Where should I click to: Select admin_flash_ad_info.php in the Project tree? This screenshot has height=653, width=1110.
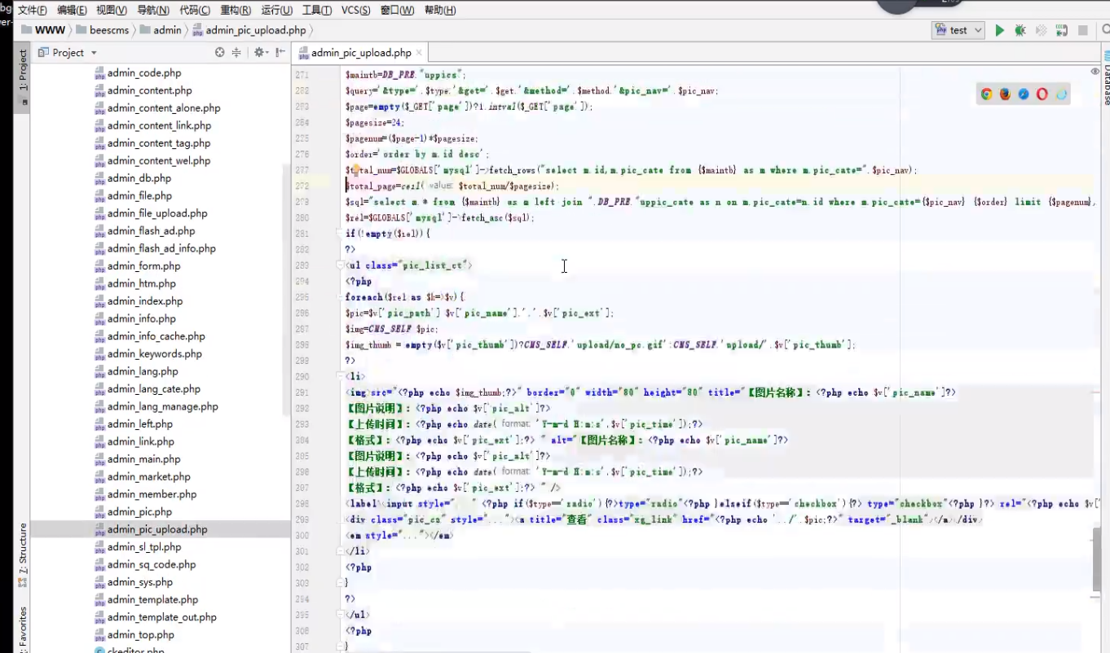tap(161, 248)
